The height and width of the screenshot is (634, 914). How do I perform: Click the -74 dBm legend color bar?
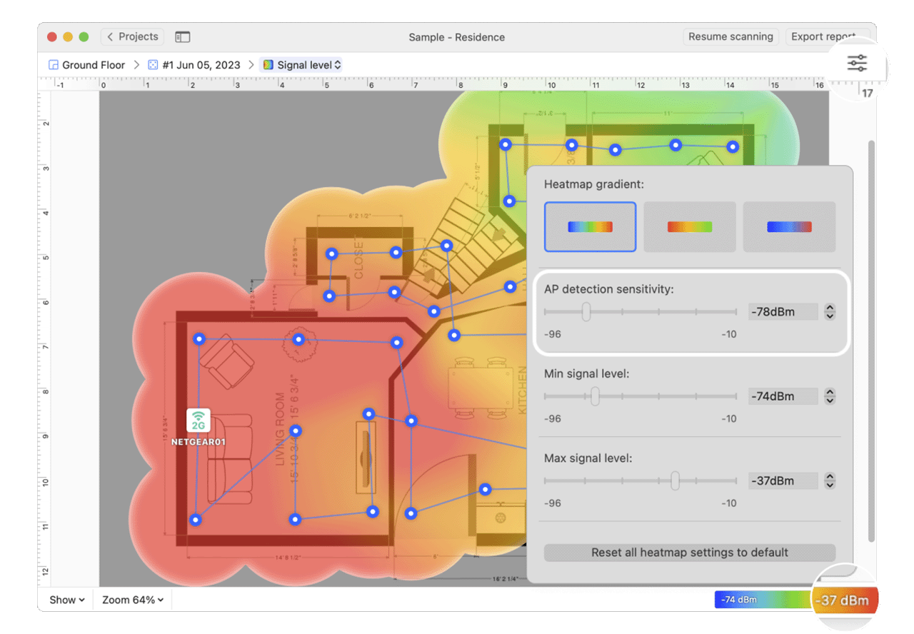pos(762,600)
